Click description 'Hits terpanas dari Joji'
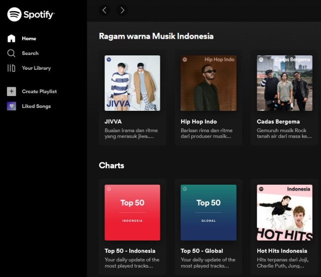321x277 pixels. [x=283, y=260]
